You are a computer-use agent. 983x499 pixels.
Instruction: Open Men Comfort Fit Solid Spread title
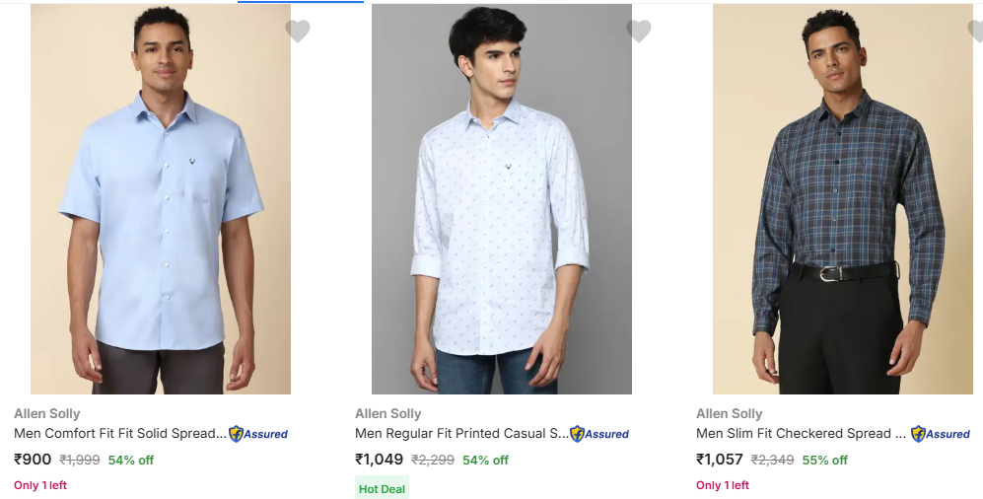pyautogui.click(x=120, y=434)
